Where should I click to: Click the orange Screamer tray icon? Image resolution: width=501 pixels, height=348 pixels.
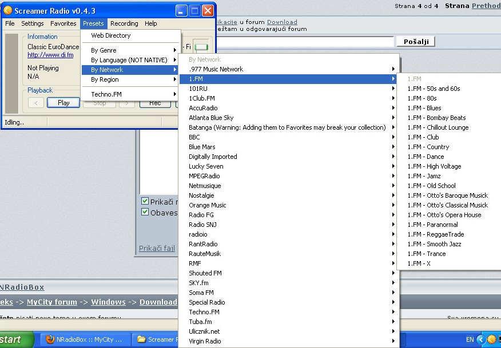tap(492, 339)
